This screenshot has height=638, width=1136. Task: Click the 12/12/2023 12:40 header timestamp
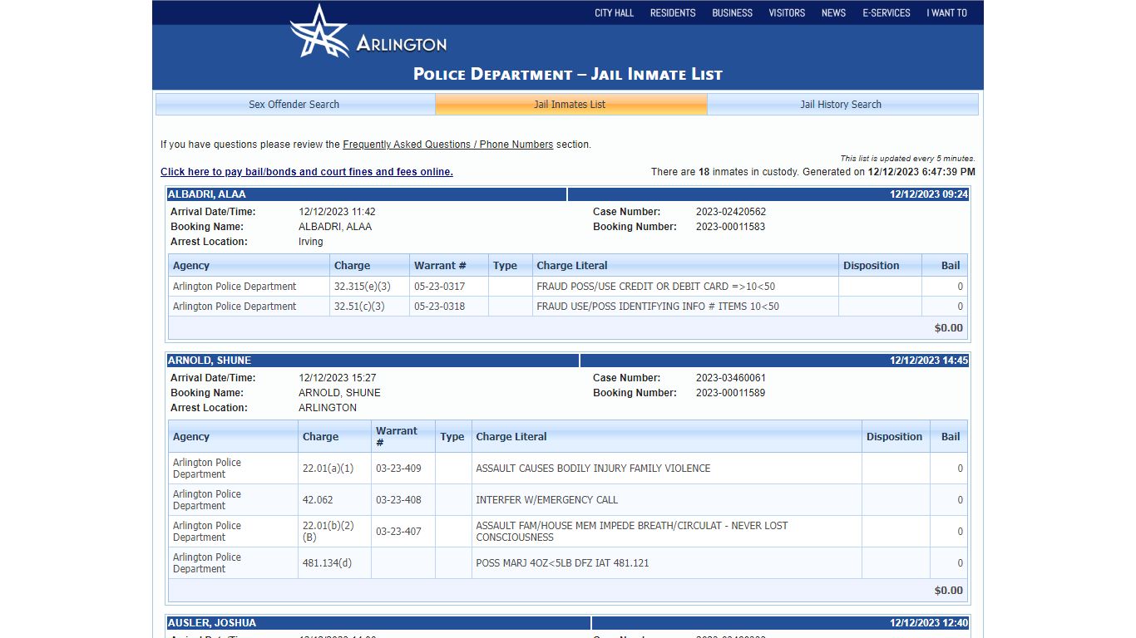pyautogui.click(x=929, y=623)
